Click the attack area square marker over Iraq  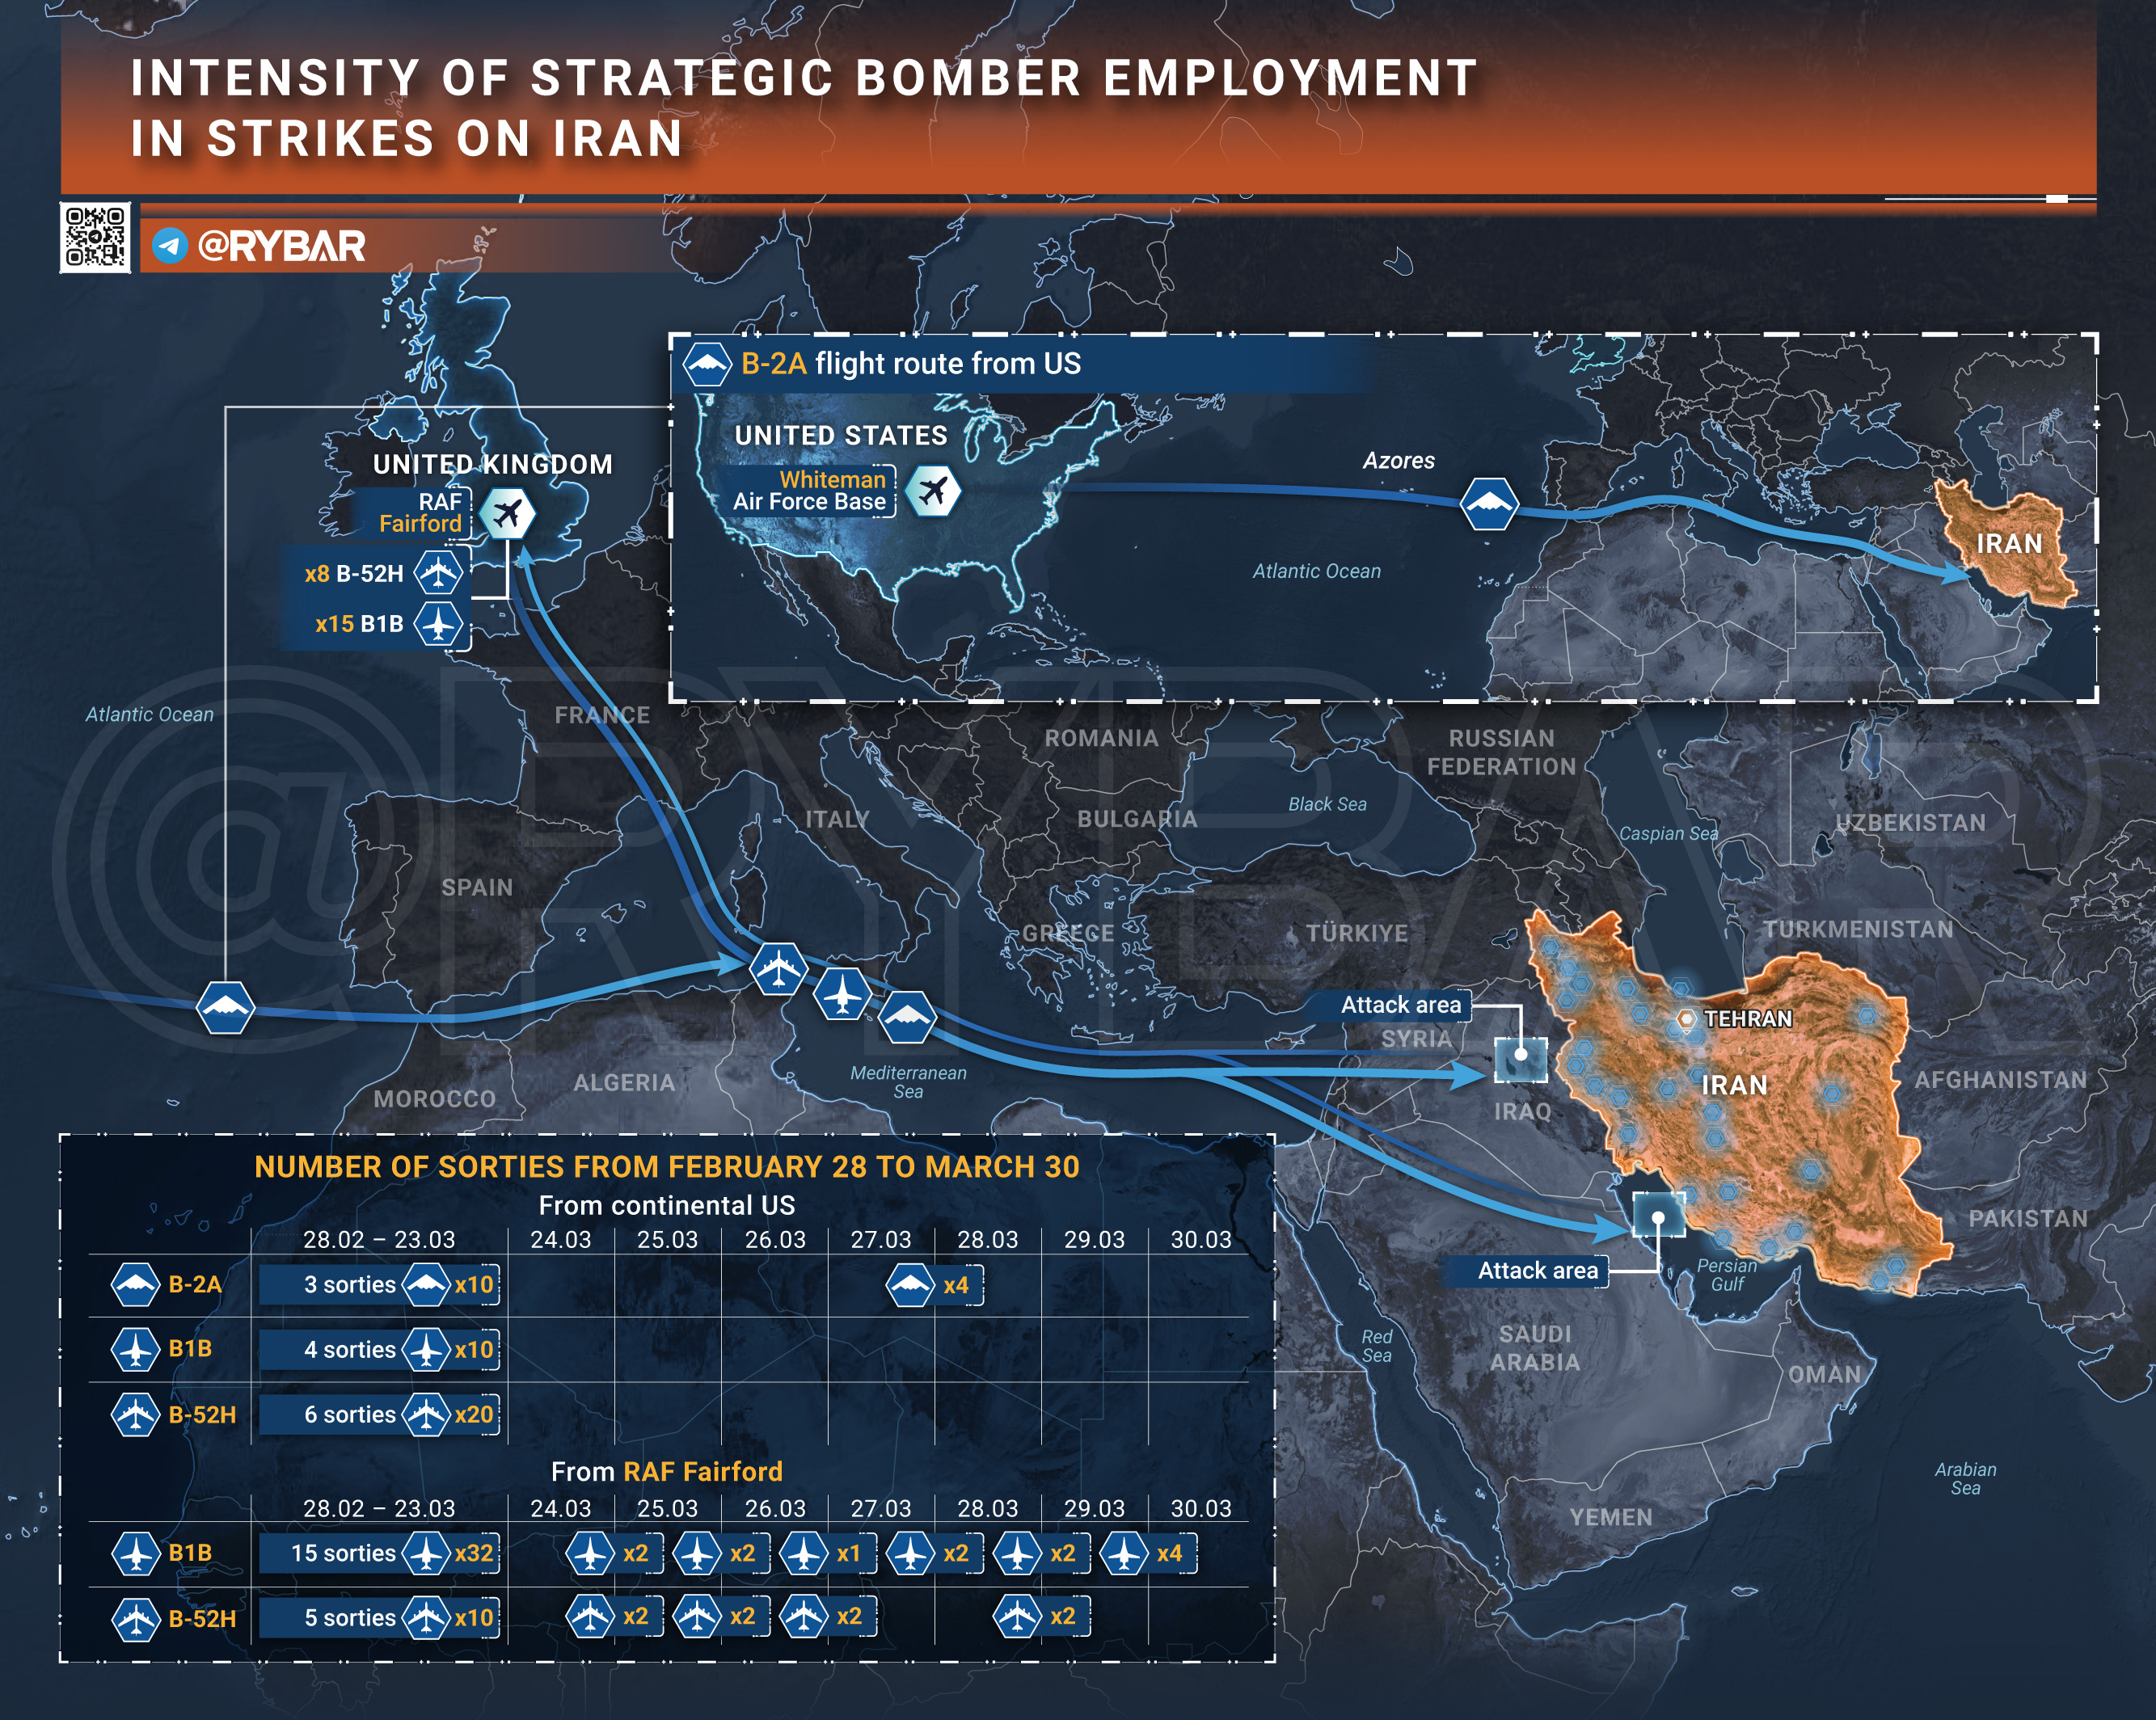(1520, 1058)
